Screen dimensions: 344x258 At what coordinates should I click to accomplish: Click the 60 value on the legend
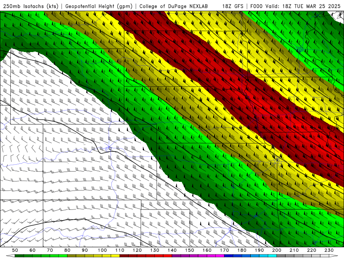pyautogui.click(x=33, y=250)
